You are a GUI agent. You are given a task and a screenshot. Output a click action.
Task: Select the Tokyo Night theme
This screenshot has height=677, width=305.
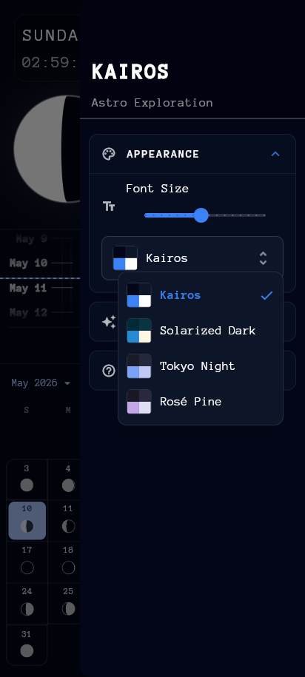pos(201,366)
